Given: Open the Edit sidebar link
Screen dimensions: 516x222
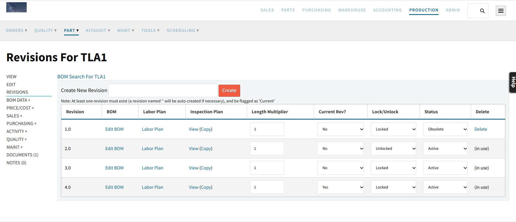Looking at the screenshot, I should point(11,84).
